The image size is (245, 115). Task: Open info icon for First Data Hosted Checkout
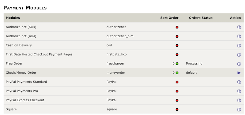coord(239,55)
